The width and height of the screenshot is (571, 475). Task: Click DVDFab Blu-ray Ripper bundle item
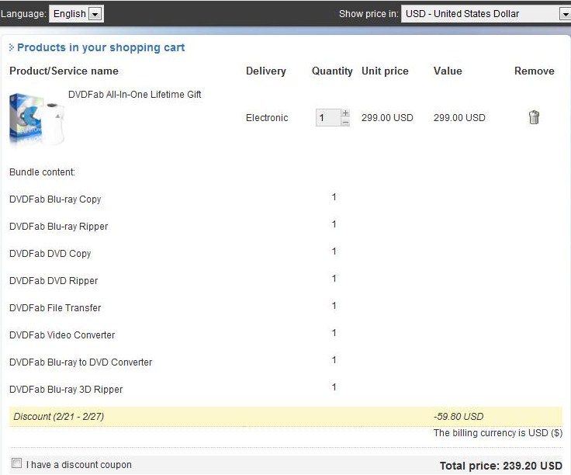click(x=59, y=227)
